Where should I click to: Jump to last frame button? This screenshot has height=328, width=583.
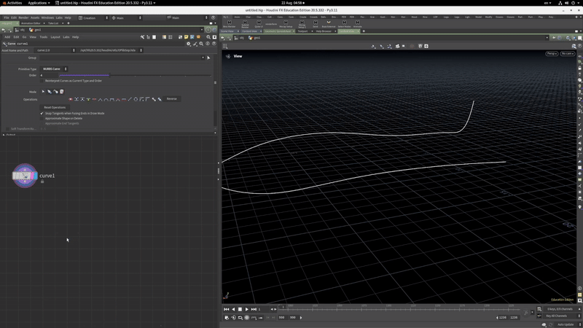(254, 309)
